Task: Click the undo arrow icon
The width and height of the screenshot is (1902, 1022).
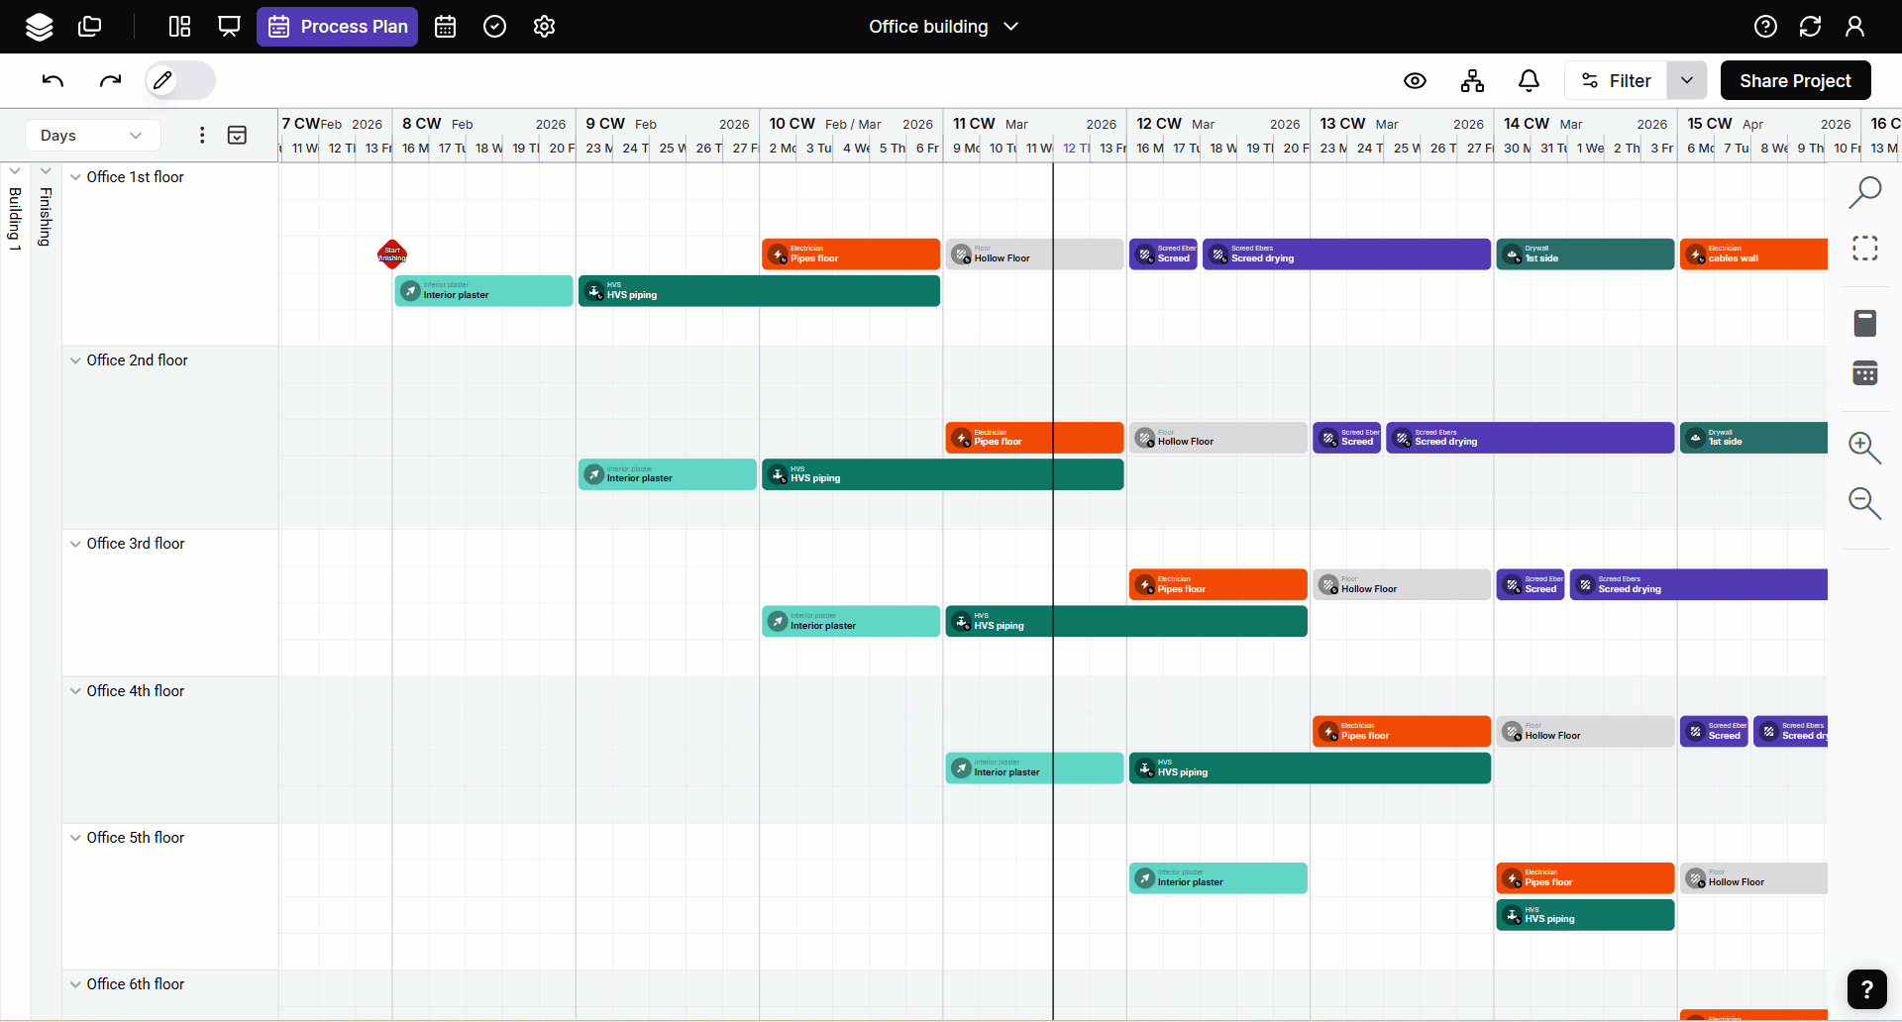Action: 53,80
